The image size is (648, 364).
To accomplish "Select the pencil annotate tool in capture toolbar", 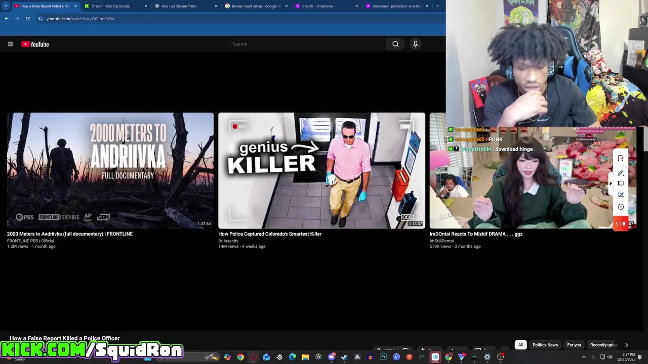I will pyautogui.click(x=621, y=173).
